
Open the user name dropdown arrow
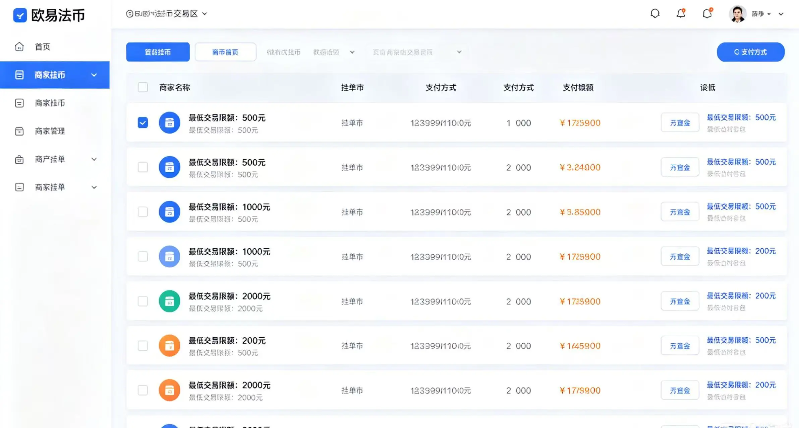tap(769, 14)
